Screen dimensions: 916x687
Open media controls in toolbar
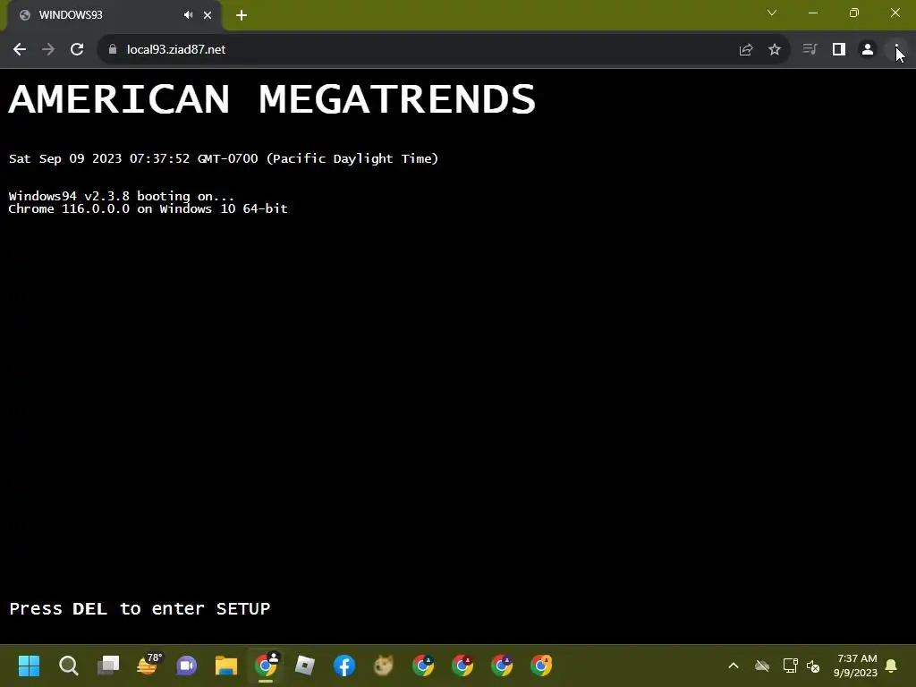(810, 50)
